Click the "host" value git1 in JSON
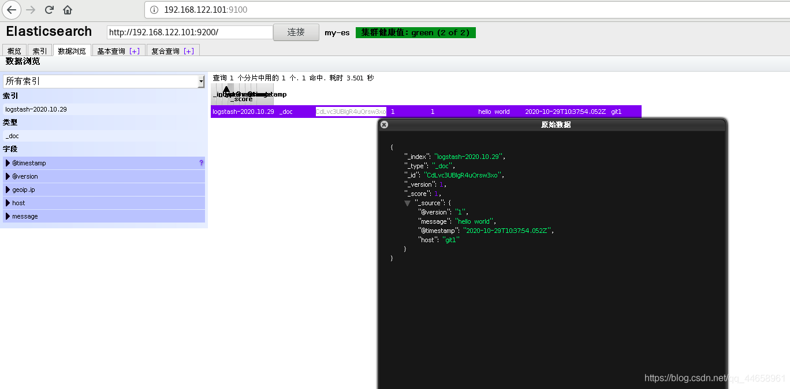This screenshot has height=389, width=790. [x=450, y=240]
